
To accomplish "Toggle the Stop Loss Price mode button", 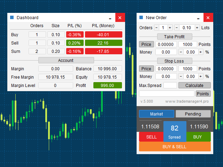I will 146,69.
